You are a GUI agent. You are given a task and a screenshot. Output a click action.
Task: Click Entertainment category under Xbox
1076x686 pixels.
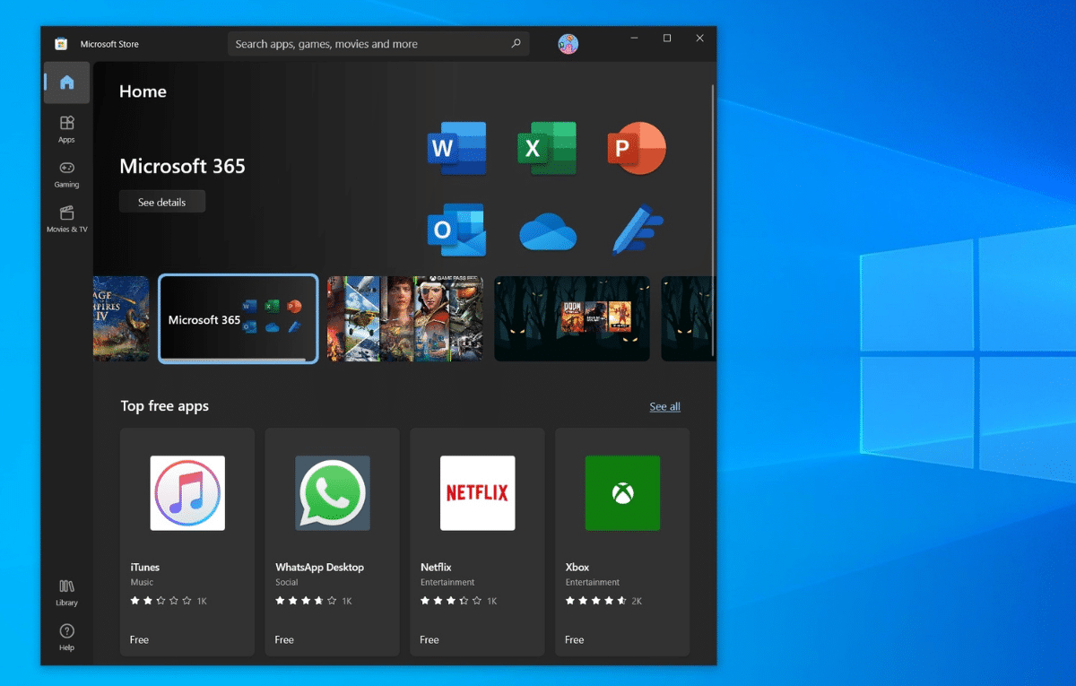point(593,582)
